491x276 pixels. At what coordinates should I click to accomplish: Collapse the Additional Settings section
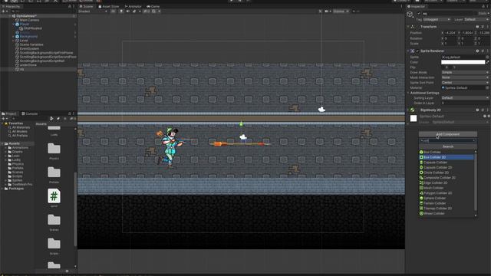(408, 93)
